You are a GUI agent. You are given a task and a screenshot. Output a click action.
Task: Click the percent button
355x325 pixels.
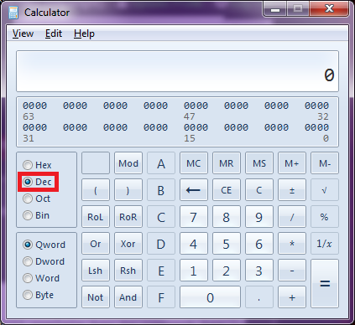tap(325, 217)
